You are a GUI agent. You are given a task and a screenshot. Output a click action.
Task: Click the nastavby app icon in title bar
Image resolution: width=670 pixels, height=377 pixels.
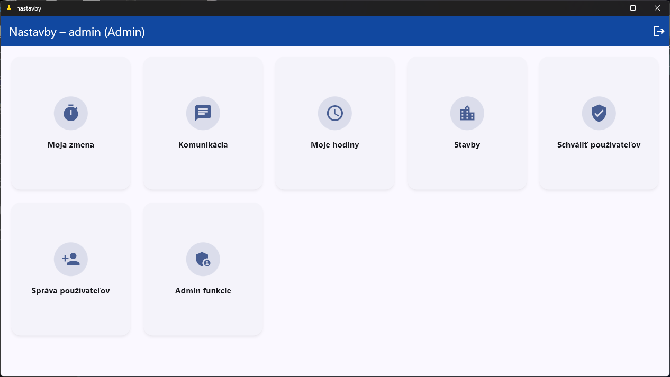pos(9,8)
